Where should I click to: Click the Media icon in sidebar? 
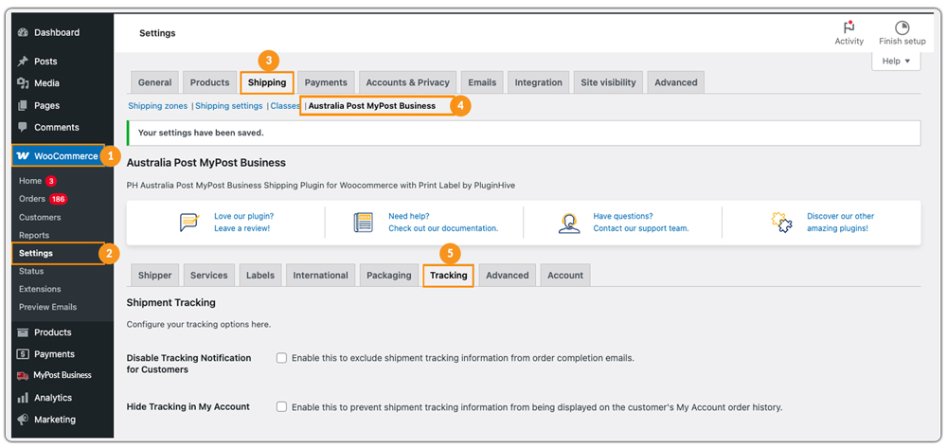coord(23,83)
